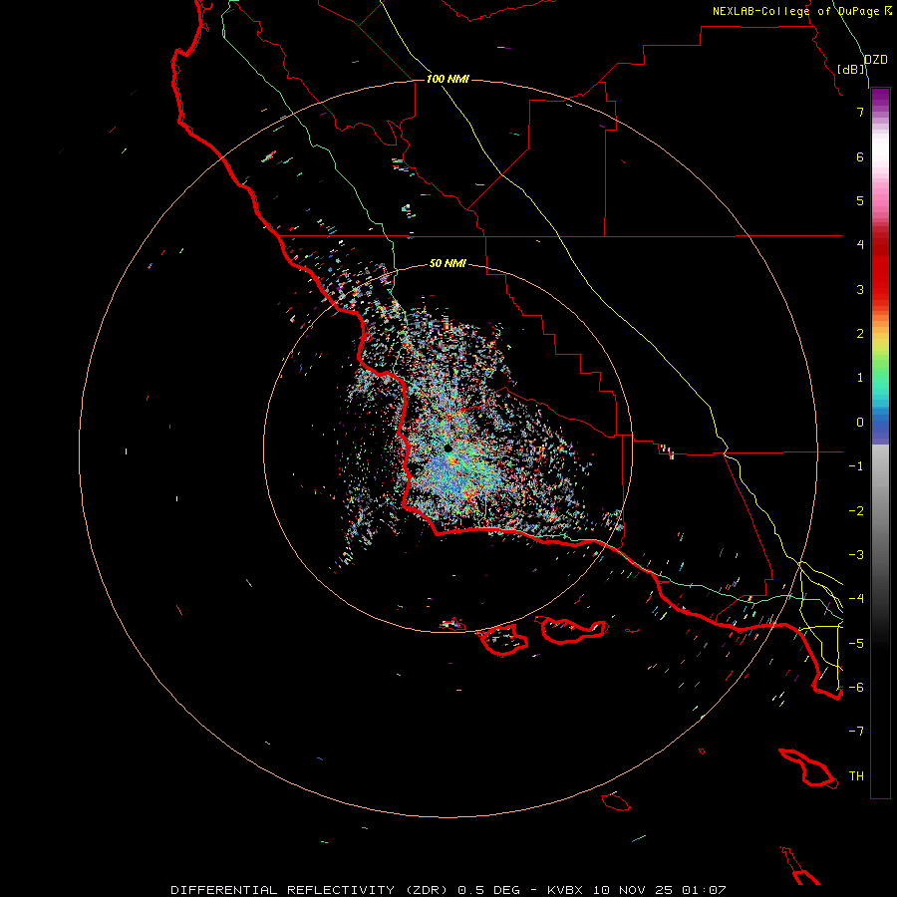Click the KVBX station identifier in caption

pyautogui.click(x=565, y=890)
